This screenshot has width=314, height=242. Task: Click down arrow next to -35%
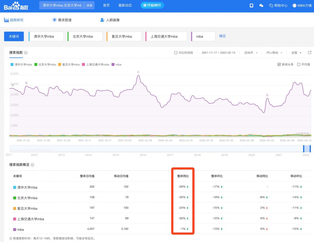(188, 197)
